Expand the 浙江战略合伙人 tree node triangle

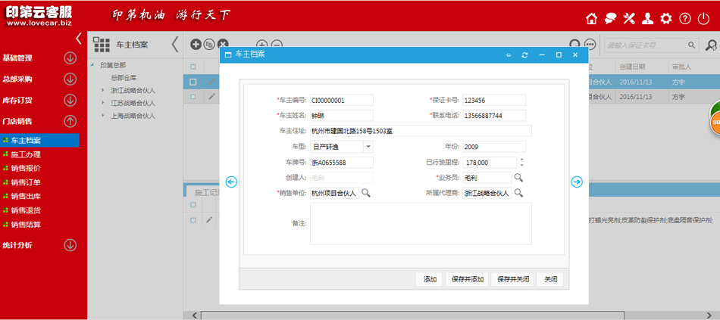pyautogui.click(x=103, y=90)
